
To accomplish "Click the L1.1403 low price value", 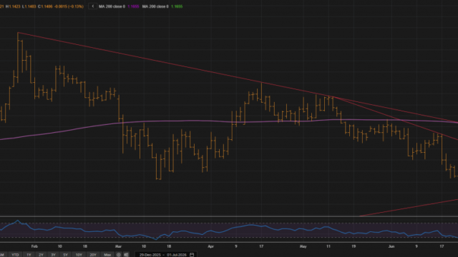I will (x=29, y=6).
